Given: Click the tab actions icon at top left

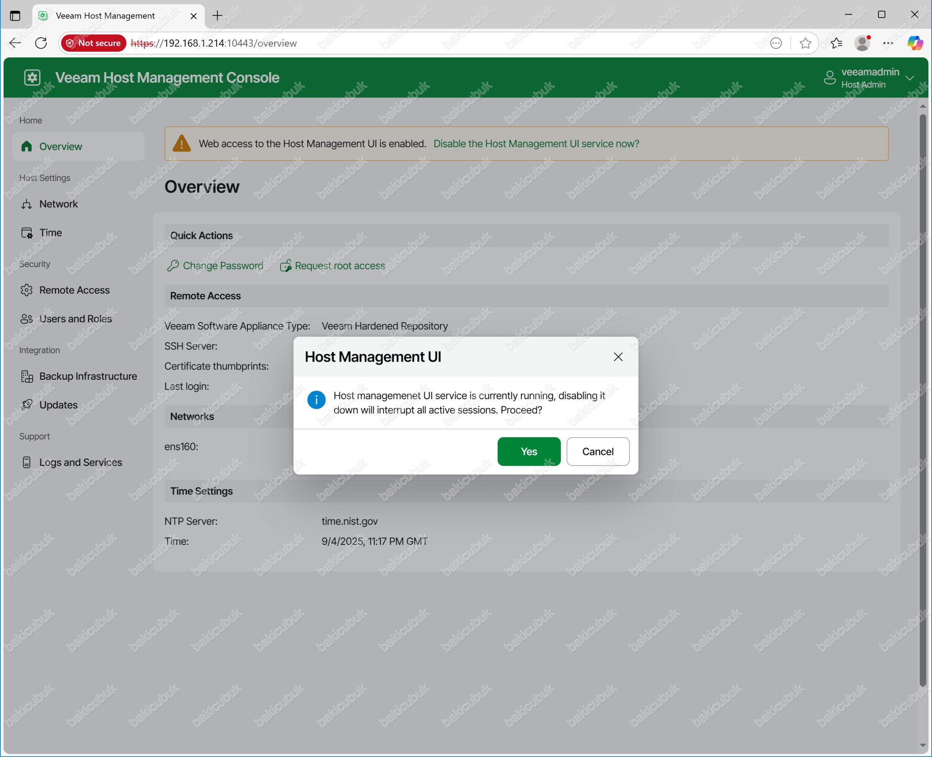Looking at the screenshot, I should click(15, 16).
